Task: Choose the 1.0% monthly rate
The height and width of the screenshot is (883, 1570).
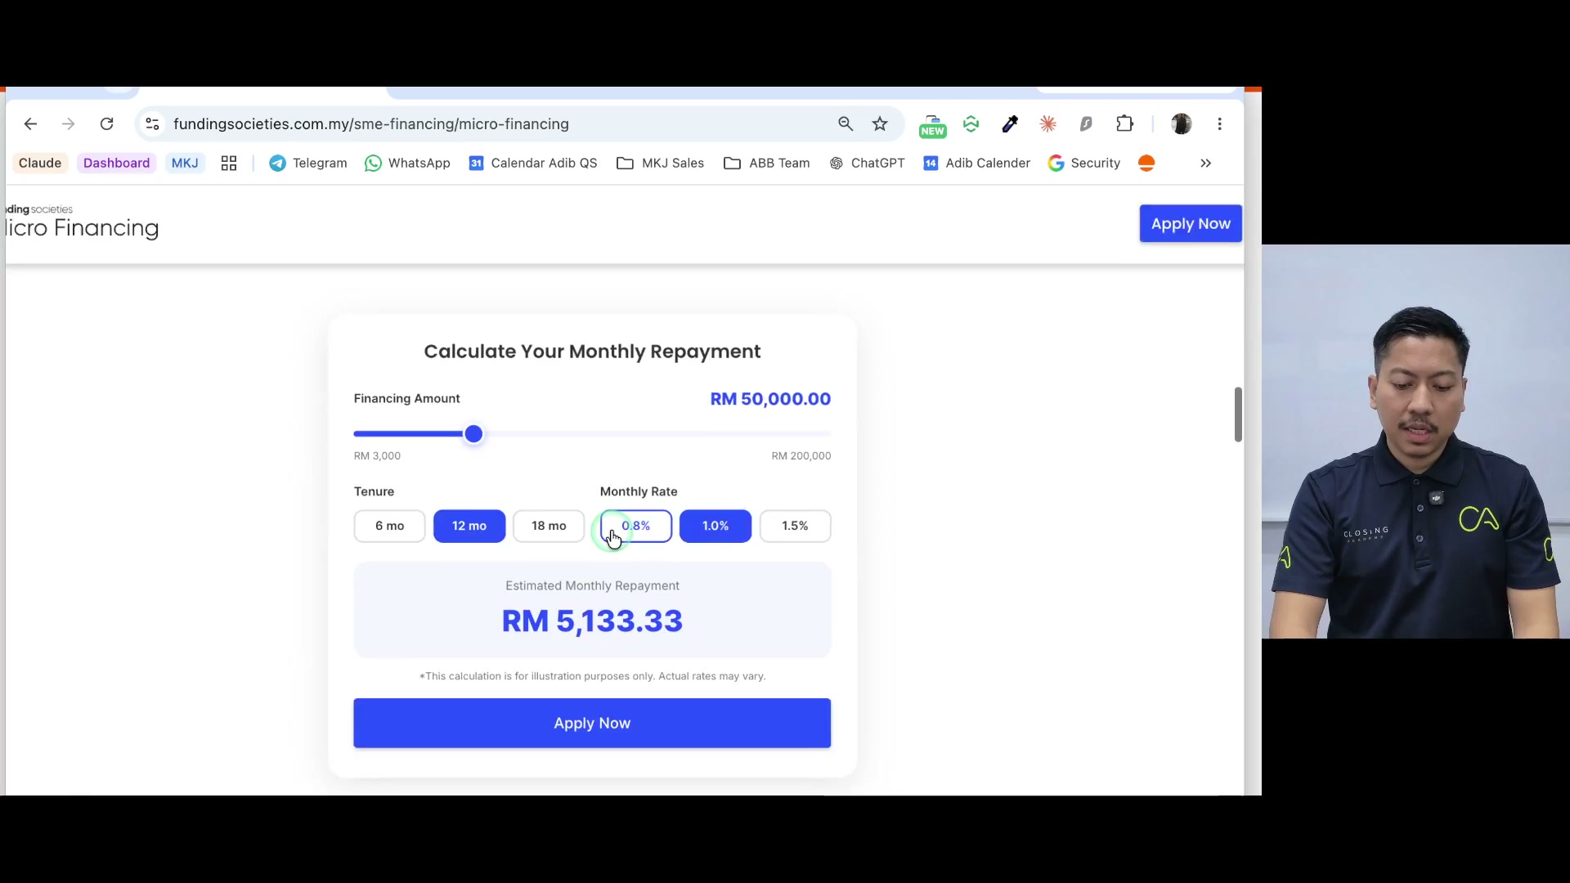Action: pyautogui.click(x=715, y=527)
